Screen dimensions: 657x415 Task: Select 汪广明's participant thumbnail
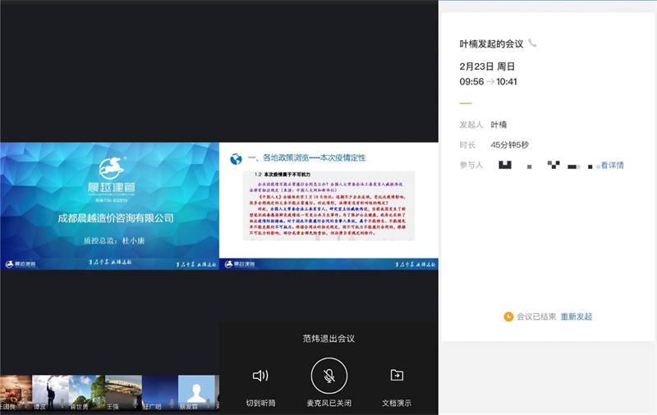point(159,392)
